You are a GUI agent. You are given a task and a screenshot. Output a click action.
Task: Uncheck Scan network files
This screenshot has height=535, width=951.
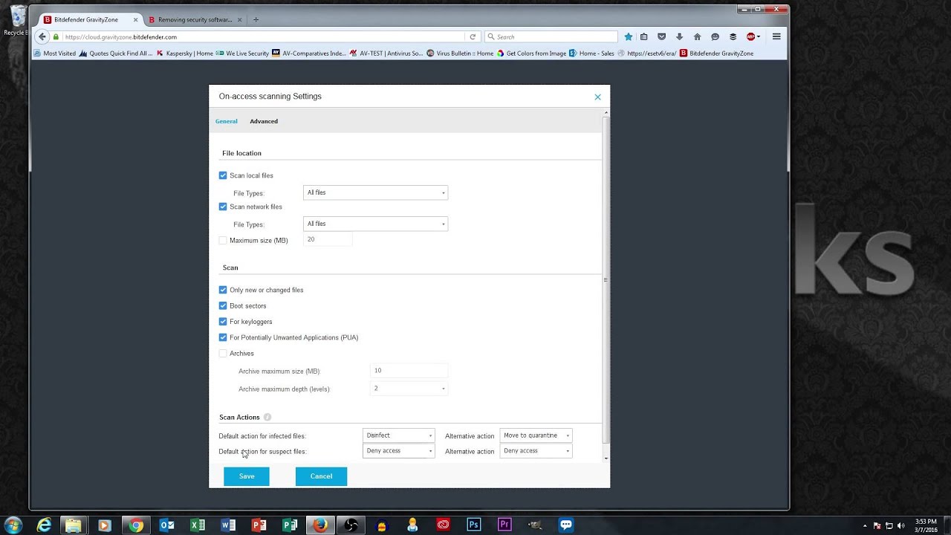(223, 207)
